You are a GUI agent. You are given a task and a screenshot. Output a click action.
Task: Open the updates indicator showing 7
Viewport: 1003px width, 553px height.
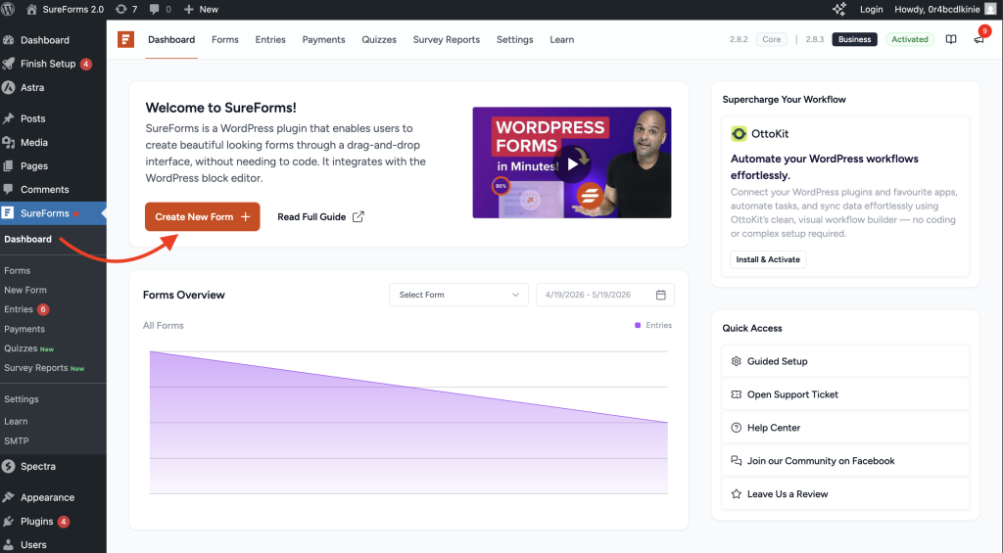pyautogui.click(x=126, y=9)
